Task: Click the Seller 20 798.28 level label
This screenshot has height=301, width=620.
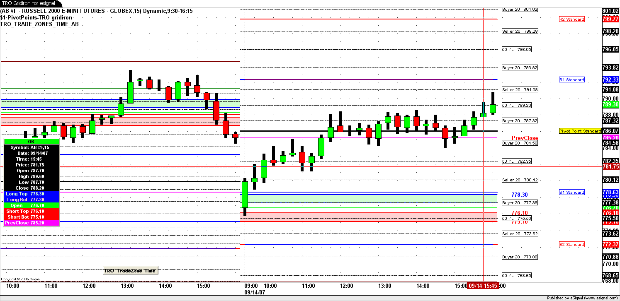Action: pyautogui.click(x=520, y=31)
